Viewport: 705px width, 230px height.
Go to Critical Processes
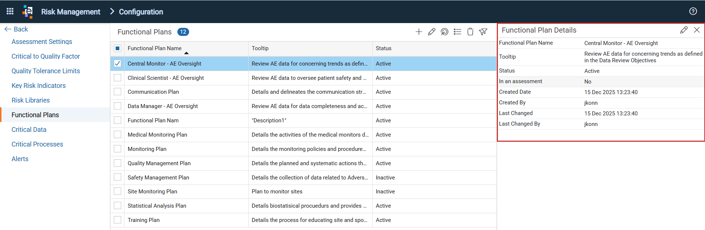pyautogui.click(x=37, y=144)
